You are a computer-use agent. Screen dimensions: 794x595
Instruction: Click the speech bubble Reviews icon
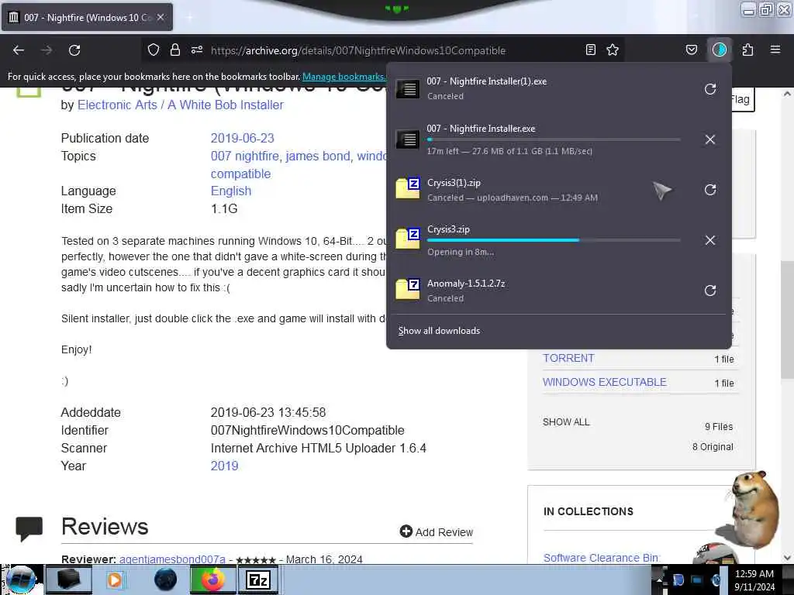(29, 528)
